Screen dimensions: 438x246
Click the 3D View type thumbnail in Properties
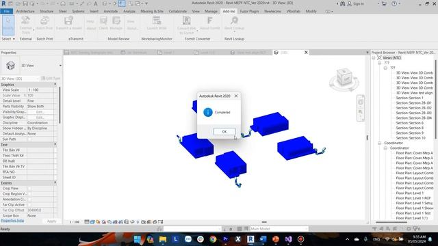(10, 66)
